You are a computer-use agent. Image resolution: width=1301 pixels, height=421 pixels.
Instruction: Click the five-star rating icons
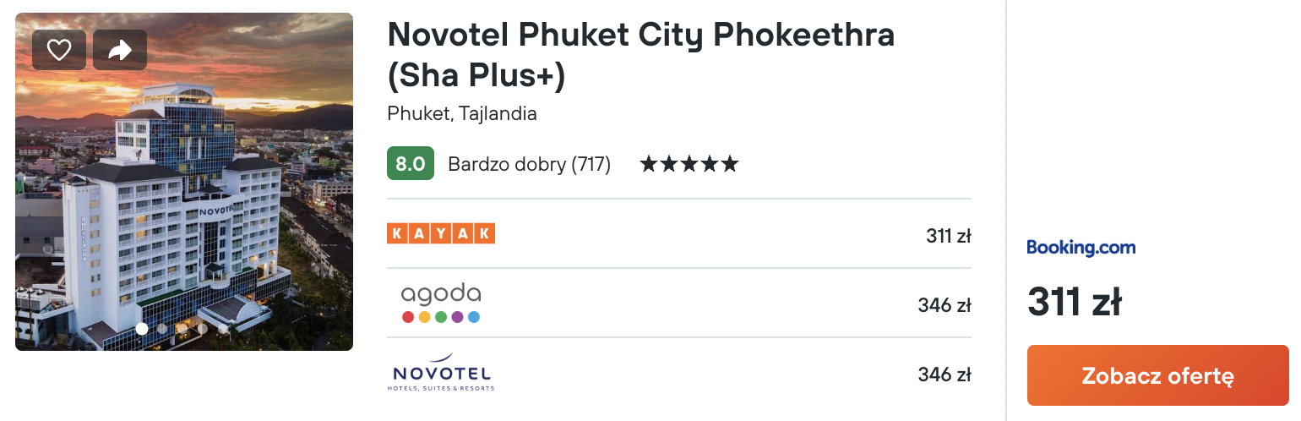[689, 164]
